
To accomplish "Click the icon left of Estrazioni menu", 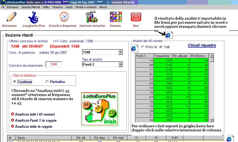I will [x=3, y=7].
